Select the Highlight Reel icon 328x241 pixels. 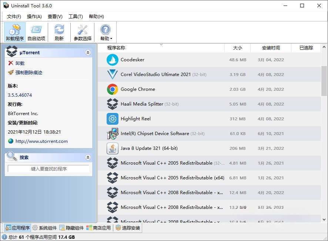tap(112, 119)
